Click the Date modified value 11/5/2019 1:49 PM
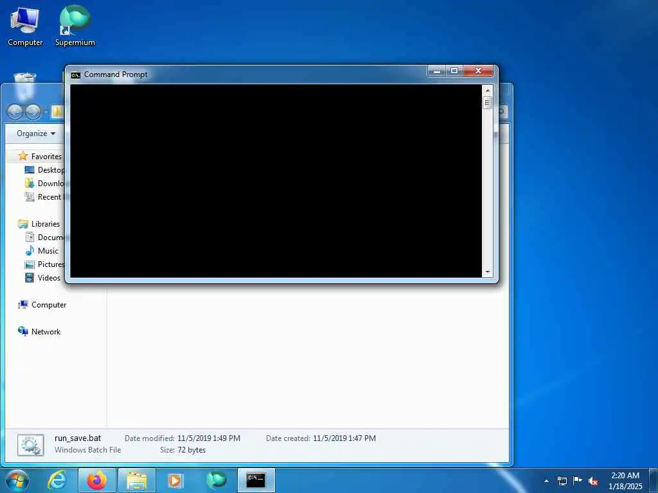The image size is (658, 493). click(209, 438)
